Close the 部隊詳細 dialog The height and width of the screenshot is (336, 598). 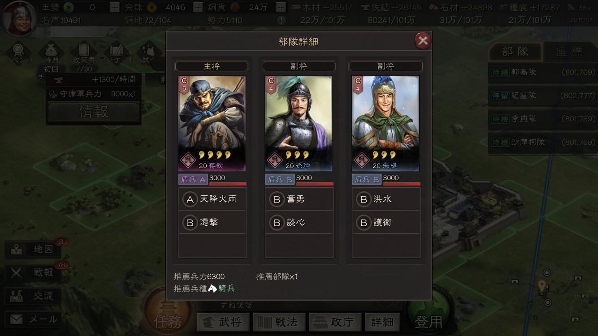(422, 41)
